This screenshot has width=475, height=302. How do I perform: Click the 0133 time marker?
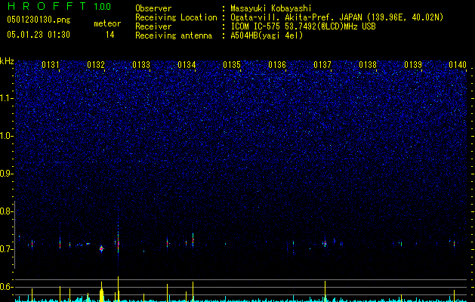click(141, 65)
